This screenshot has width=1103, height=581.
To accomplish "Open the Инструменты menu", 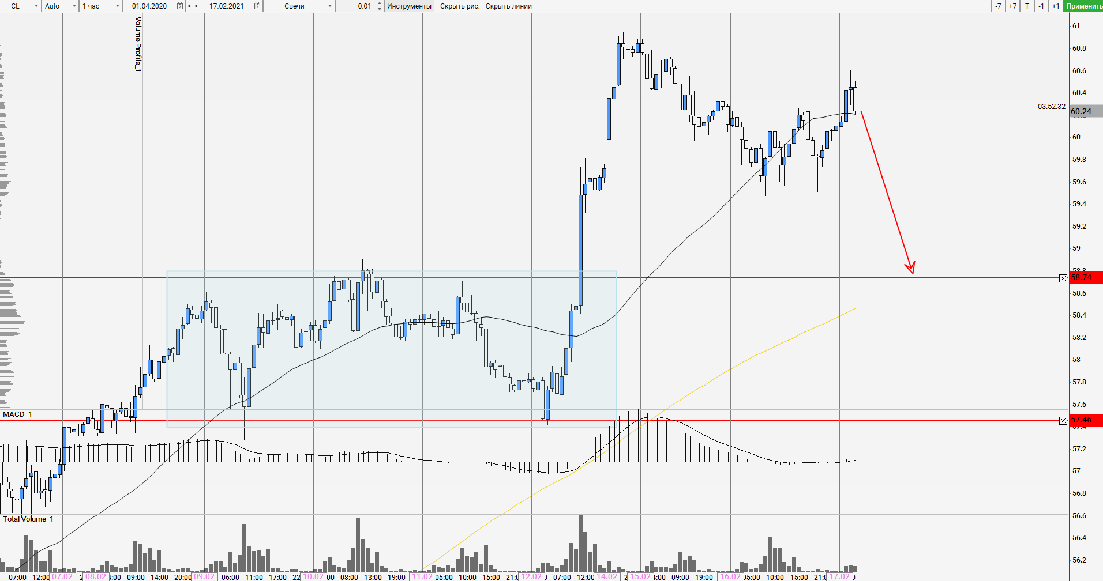I will 408,6.
